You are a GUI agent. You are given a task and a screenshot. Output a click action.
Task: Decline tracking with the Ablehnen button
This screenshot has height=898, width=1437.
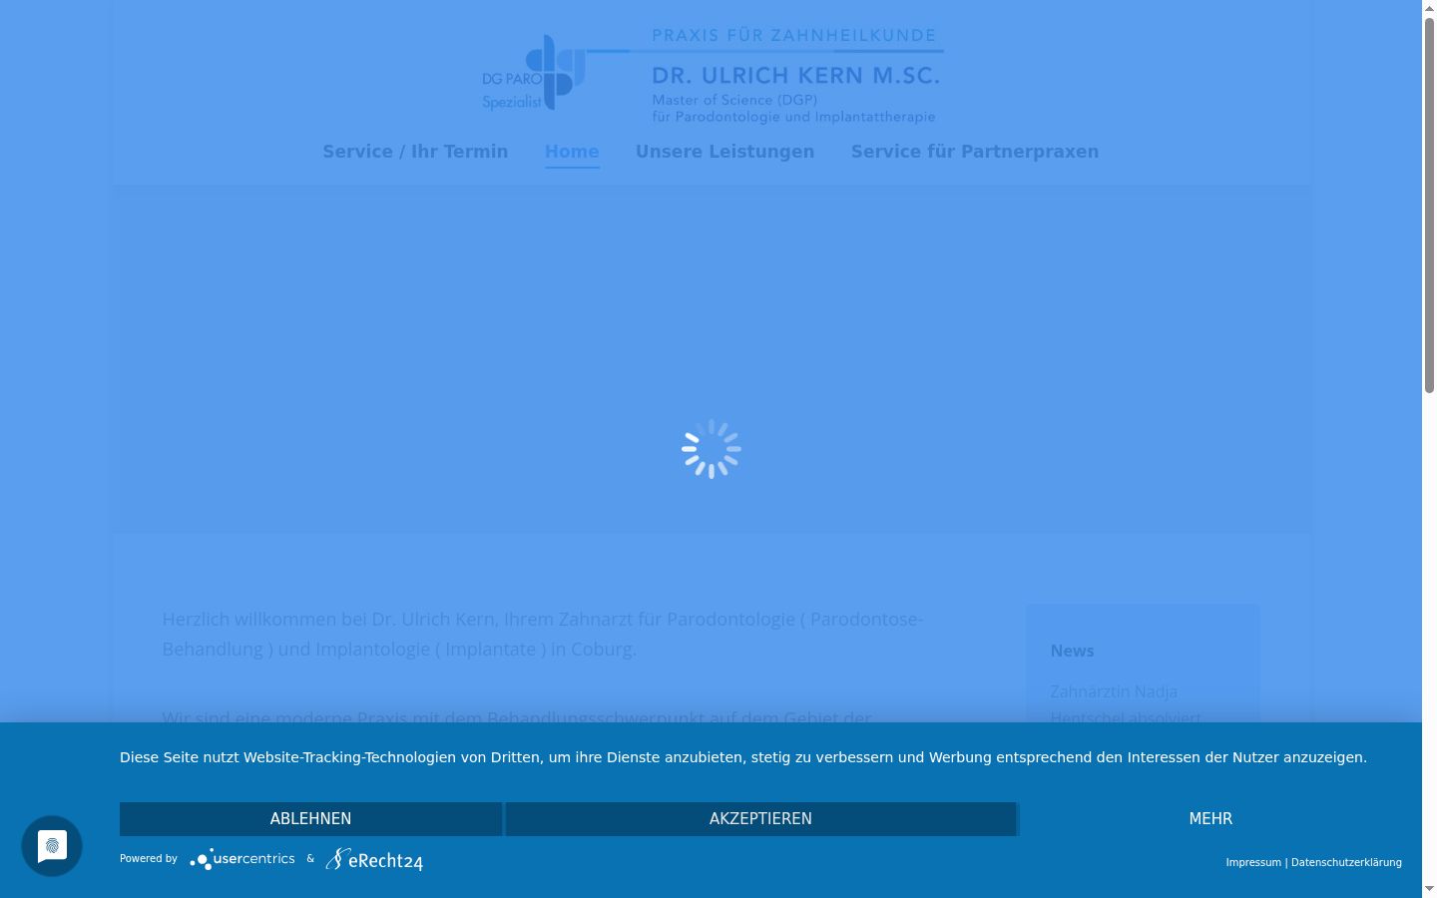click(x=310, y=819)
